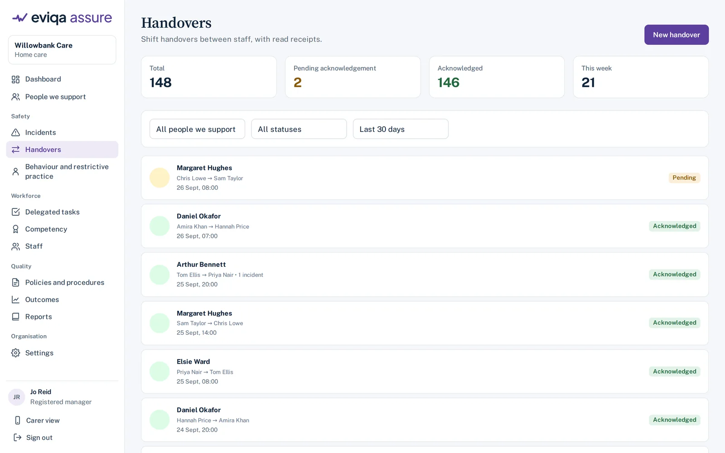
Task: Click the '1 incident' note on Arthur Bennett
Action: 251,275
